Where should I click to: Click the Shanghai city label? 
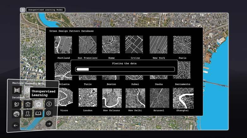182,111
